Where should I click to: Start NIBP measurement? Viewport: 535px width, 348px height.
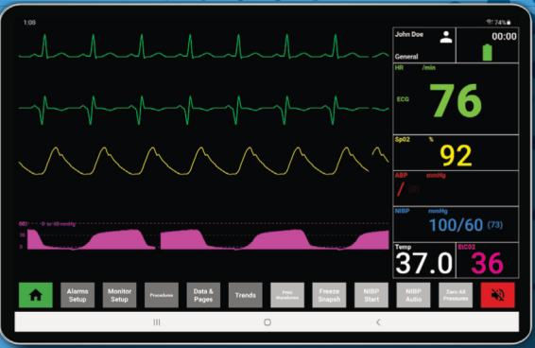click(371, 295)
